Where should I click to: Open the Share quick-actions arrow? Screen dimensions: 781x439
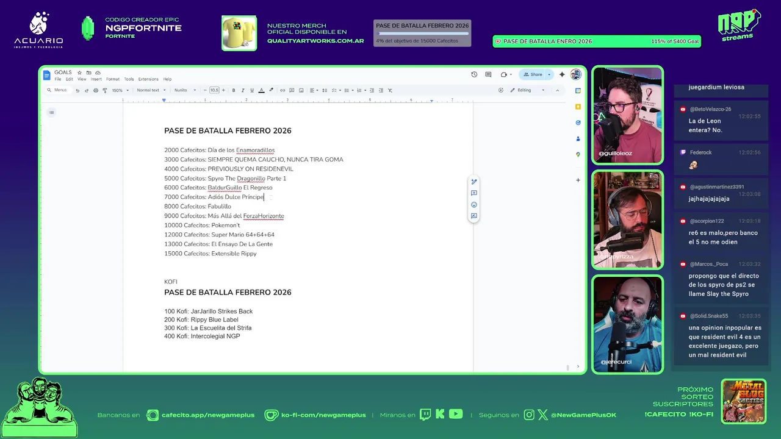tap(549, 74)
